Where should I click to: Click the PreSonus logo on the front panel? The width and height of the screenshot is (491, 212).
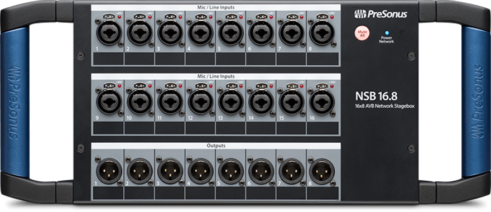(381, 14)
